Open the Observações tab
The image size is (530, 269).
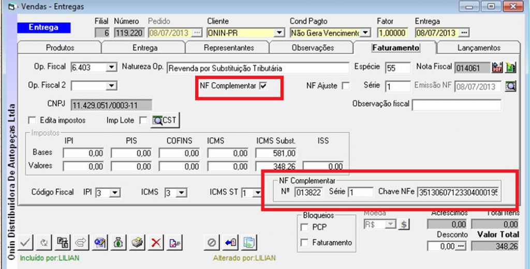click(313, 48)
